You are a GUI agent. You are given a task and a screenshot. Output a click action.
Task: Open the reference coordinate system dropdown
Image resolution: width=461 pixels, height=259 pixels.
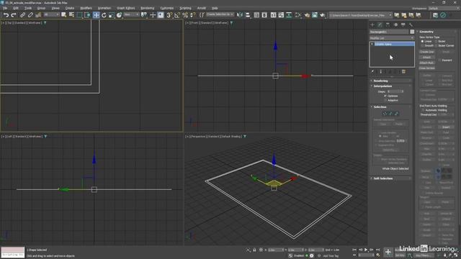click(131, 14)
